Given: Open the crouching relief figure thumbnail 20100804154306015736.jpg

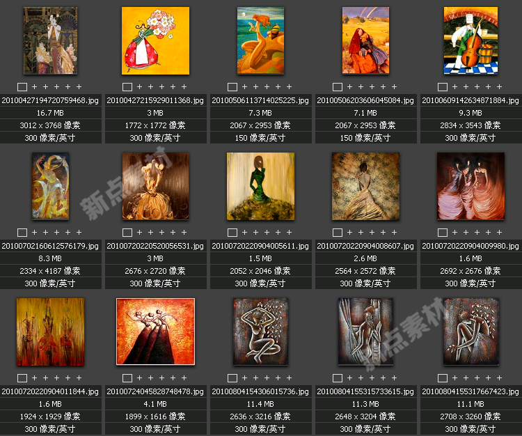Looking at the screenshot, I should click(261, 332).
